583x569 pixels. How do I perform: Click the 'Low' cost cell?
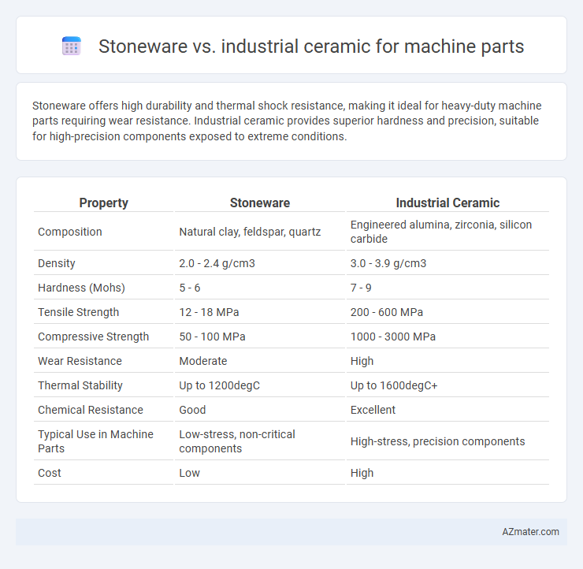189,473
